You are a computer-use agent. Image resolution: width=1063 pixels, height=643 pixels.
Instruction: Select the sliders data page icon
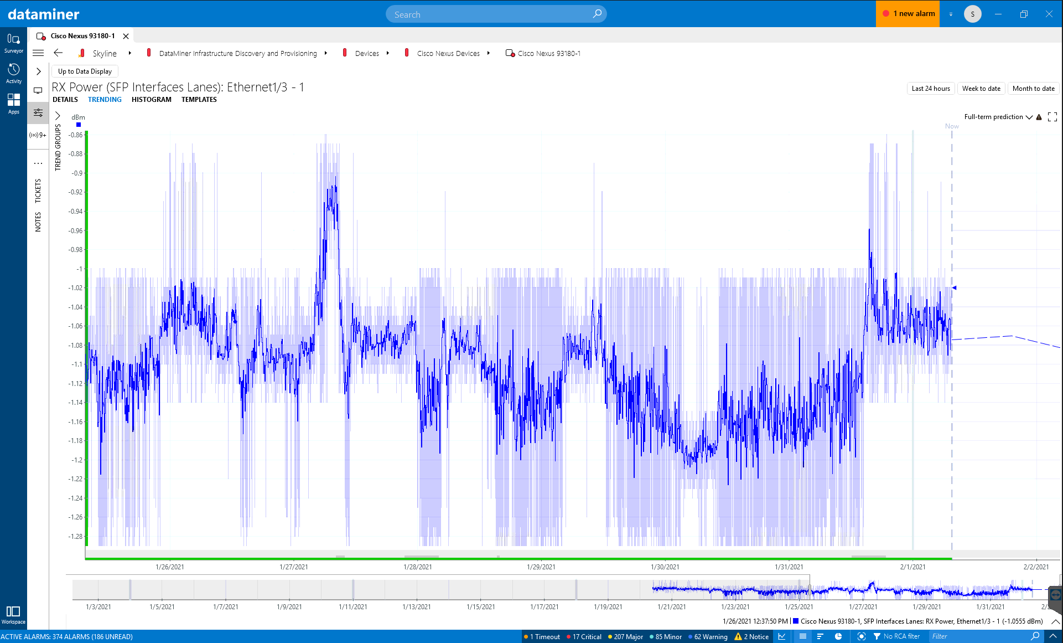[38, 113]
